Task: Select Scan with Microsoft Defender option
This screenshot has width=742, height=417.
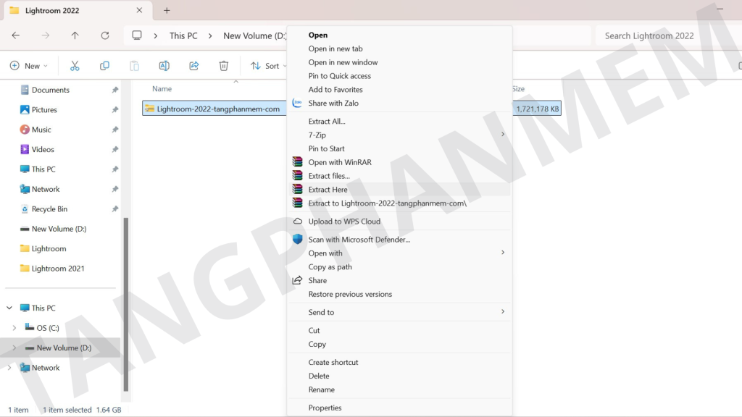Action: tap(359, 240)
